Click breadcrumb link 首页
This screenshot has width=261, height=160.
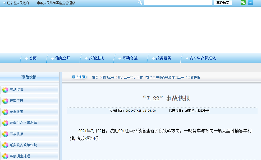coord(95,77)
